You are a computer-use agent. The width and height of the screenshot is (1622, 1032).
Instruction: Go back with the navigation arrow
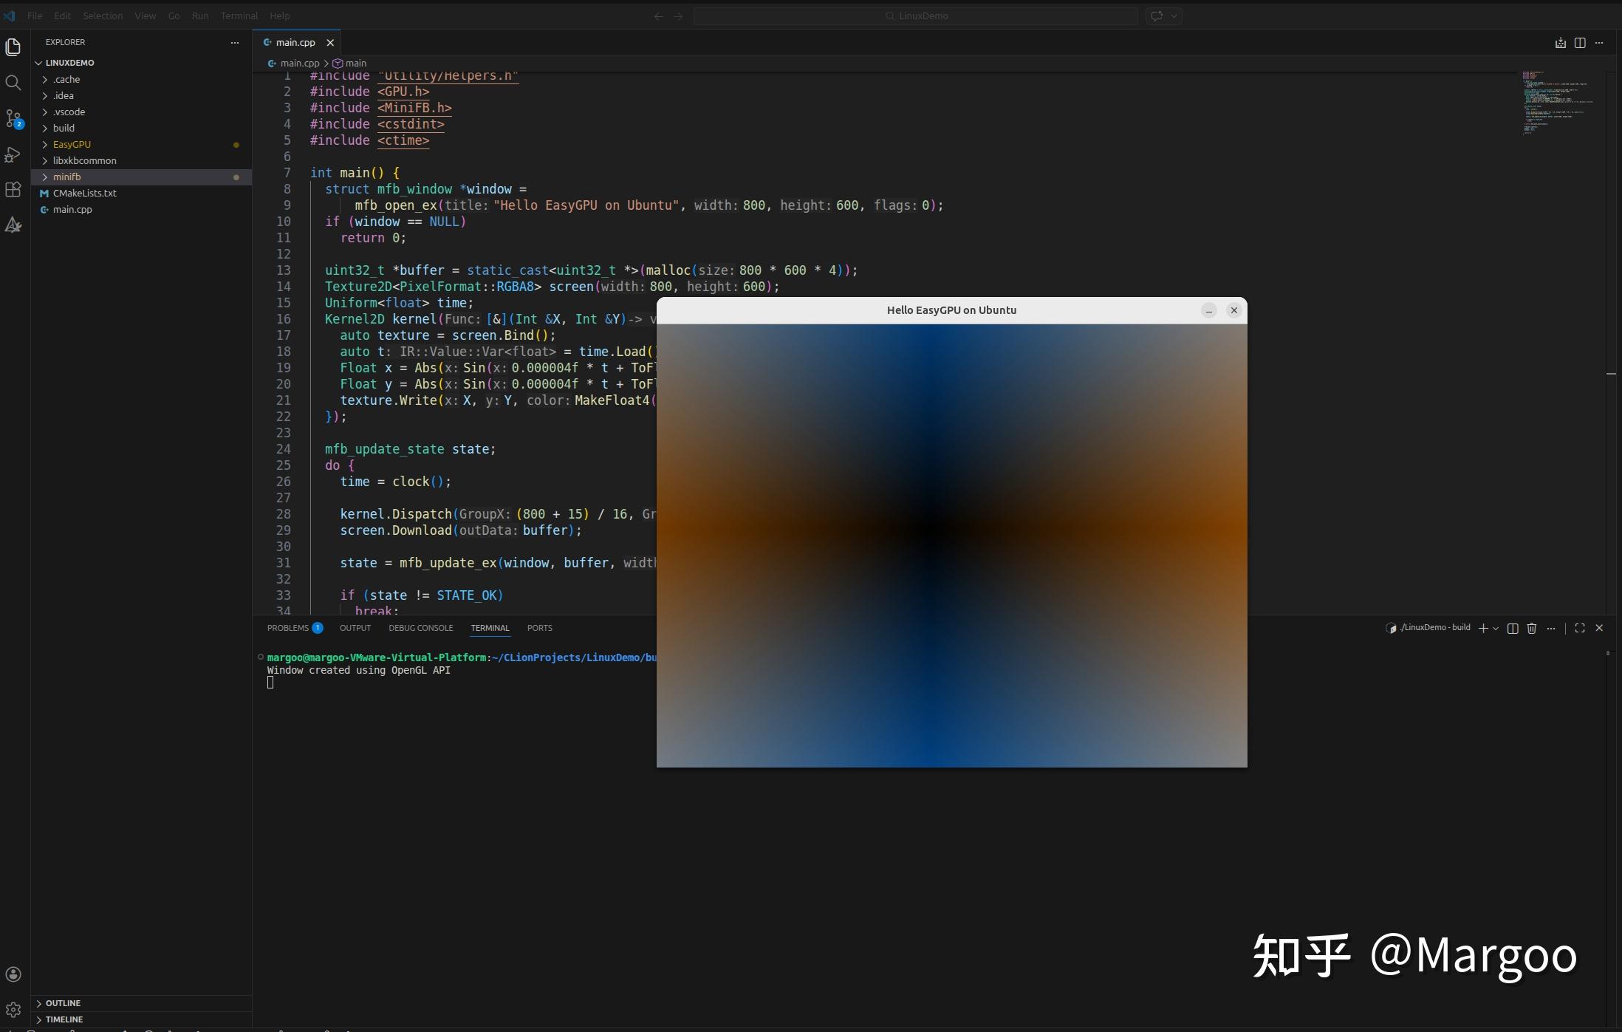(x=659, y=16)
